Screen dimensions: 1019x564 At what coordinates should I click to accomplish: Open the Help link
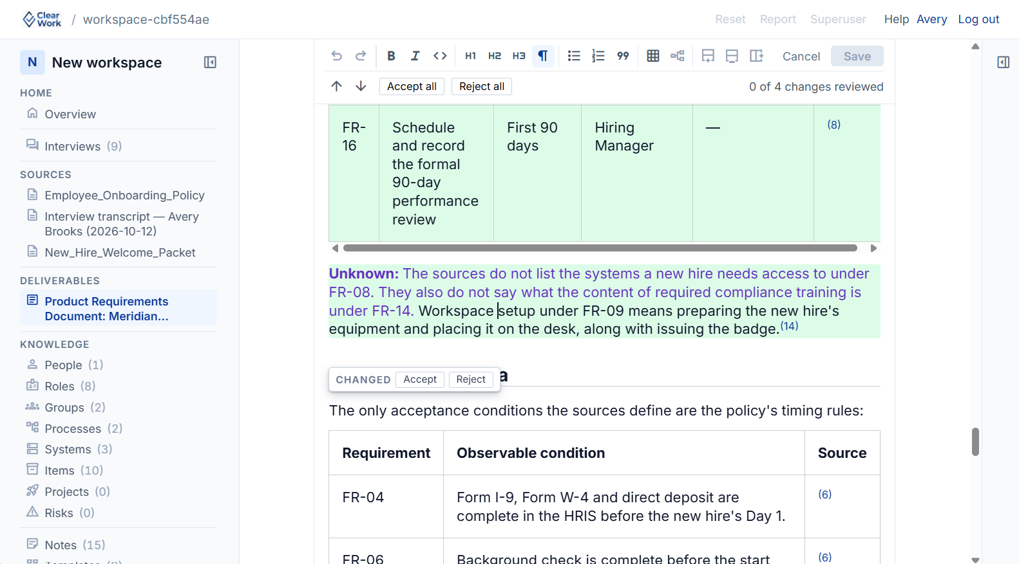[896, 19]
